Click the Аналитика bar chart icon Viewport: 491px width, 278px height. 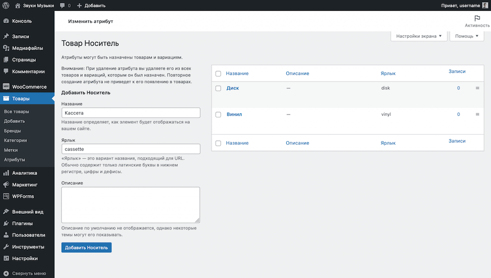pos(6,173)
